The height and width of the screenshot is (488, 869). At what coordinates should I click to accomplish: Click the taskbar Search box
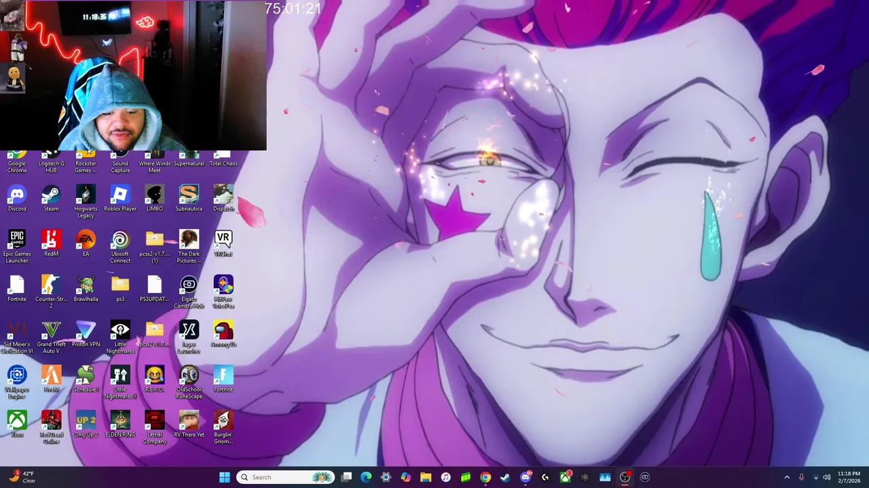(285, 477)
